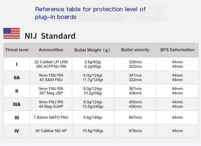The height and width of the screenshot is (146, 201).
Task: Select threat level IIA row label
Action: (x=17, y=78)
